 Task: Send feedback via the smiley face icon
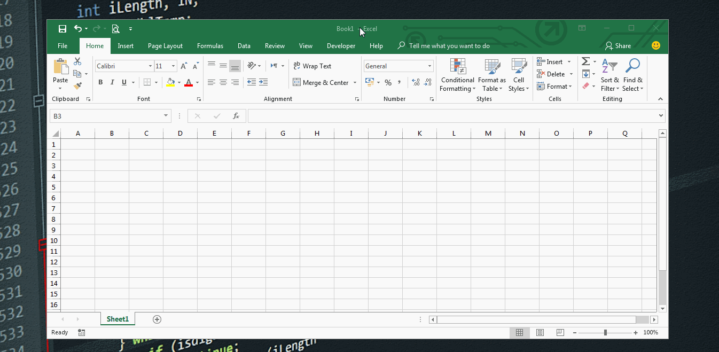[x=656, y=46]
